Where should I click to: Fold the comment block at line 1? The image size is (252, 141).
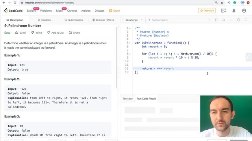click(130, 28)
